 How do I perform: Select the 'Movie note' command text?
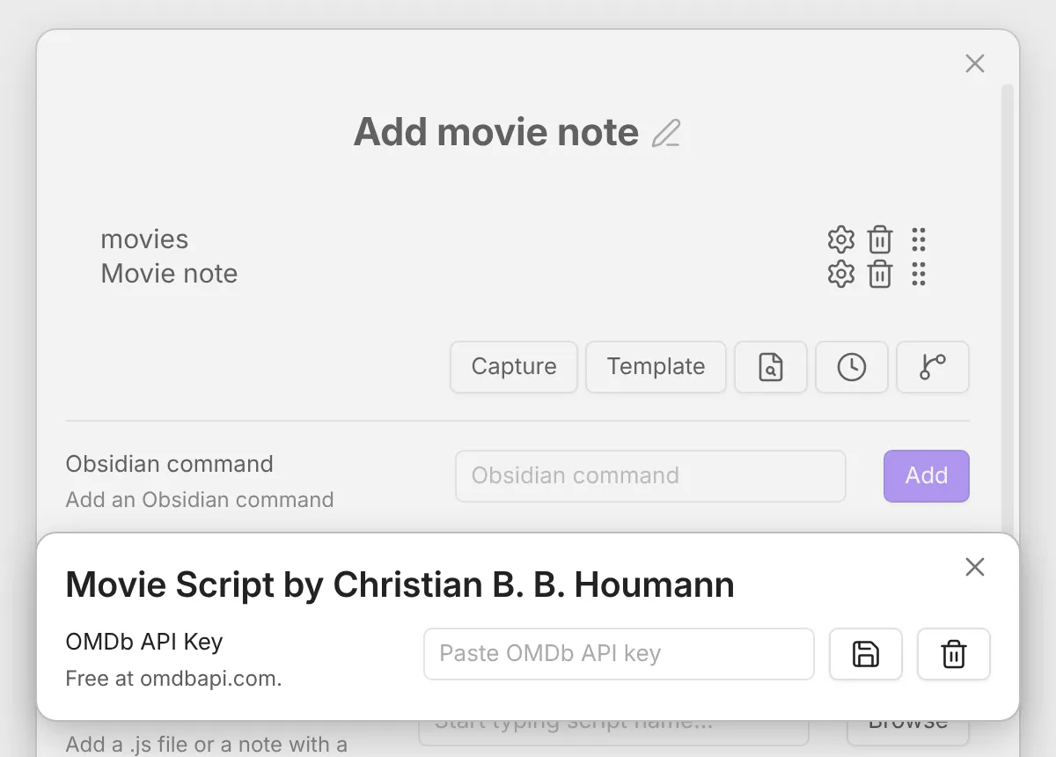pyautogui.click(x=169, y=274)
